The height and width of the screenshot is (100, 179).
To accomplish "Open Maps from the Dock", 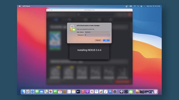I will point(46,91).
